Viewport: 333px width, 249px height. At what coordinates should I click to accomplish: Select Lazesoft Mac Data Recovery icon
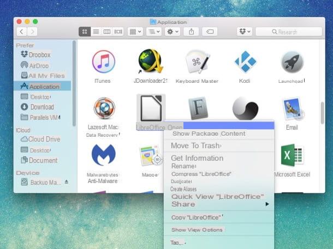tap(104, 108)
